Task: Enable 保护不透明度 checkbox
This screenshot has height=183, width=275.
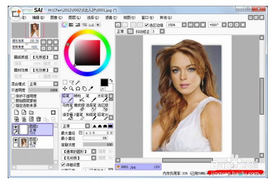Action: [13, 96]
